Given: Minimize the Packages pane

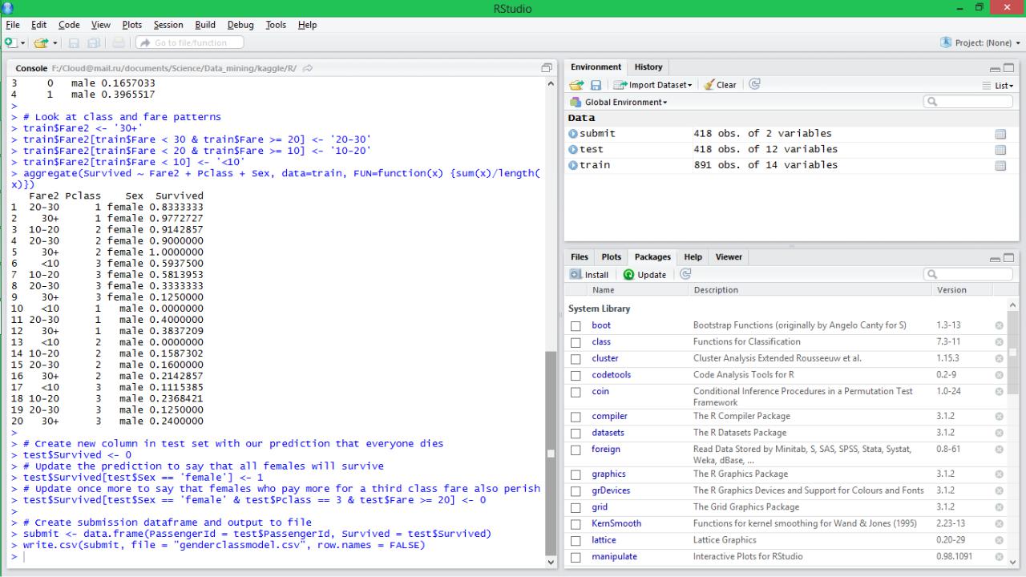Looking at the screenshot, I should pyautogui.click(x=995, y=258).
